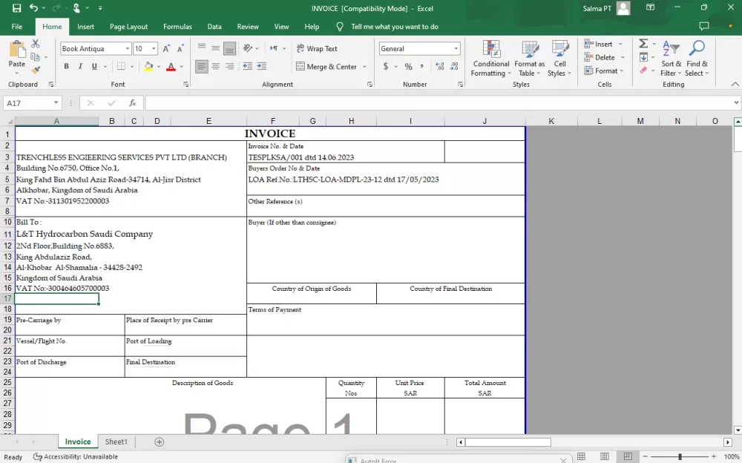Open the Comments pane icon

[704, 27]
